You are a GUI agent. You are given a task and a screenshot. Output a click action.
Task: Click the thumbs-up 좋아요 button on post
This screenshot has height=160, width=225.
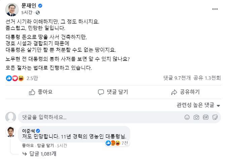click(x=40, y=92)
